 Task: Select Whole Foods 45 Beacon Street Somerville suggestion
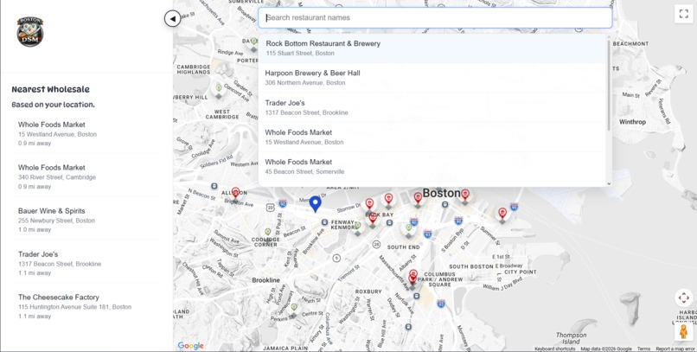(x=432, y=166)
